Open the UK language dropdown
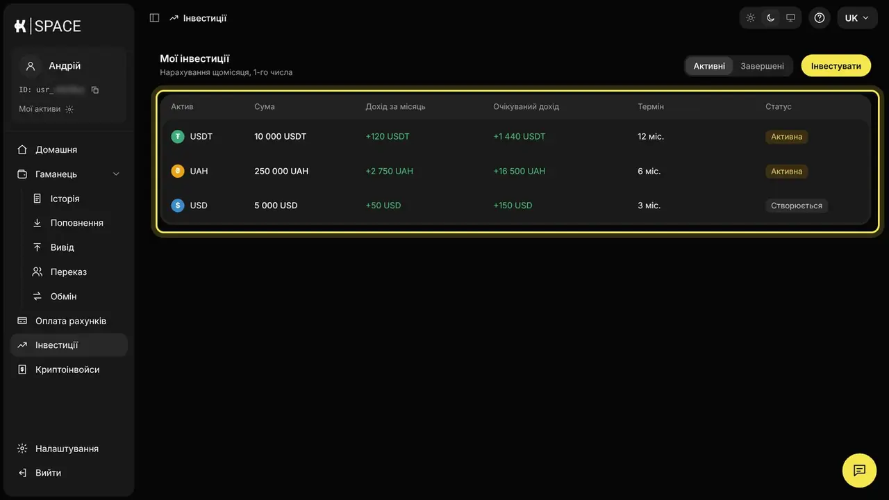The height and width of the screenshot is (500, 889). (x=857, y=18)
